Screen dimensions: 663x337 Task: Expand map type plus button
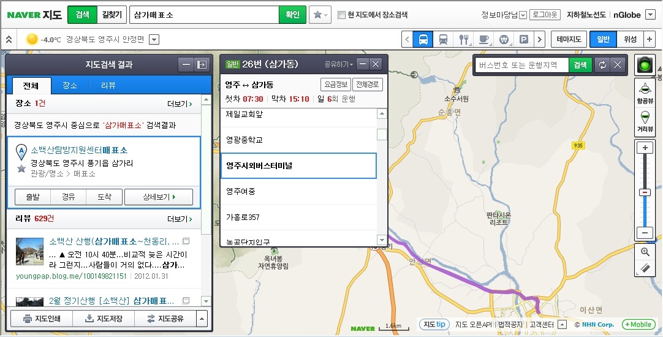(650, 40)
